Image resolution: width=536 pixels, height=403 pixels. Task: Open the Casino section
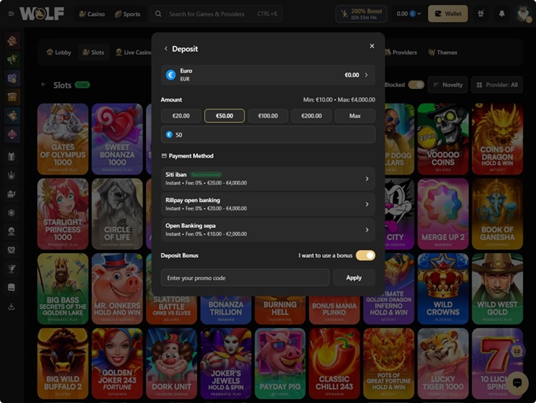[92, 14]
